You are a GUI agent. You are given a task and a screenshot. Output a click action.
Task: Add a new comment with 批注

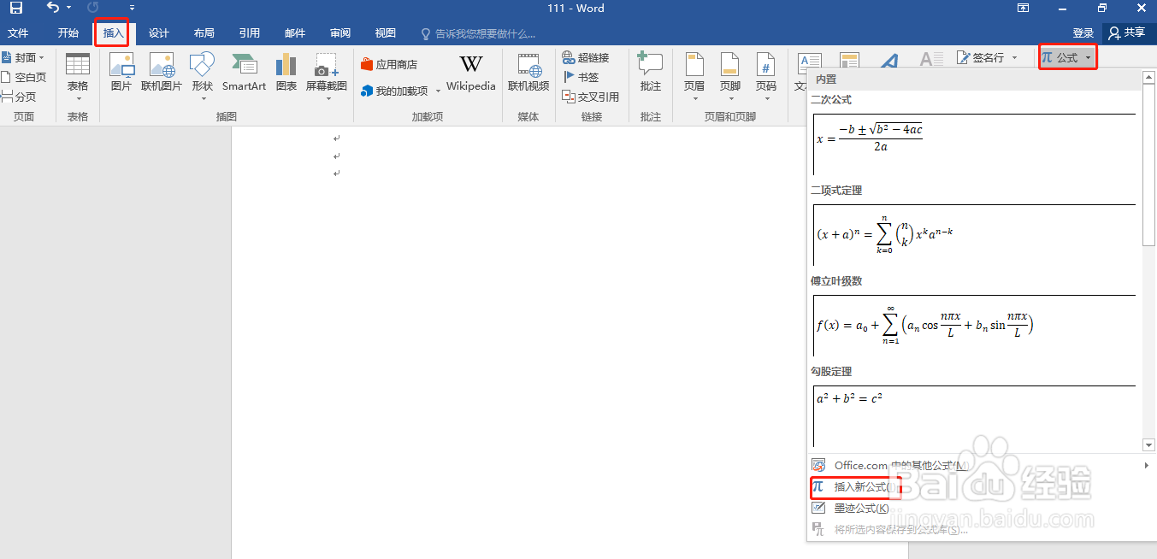(651, 75)
